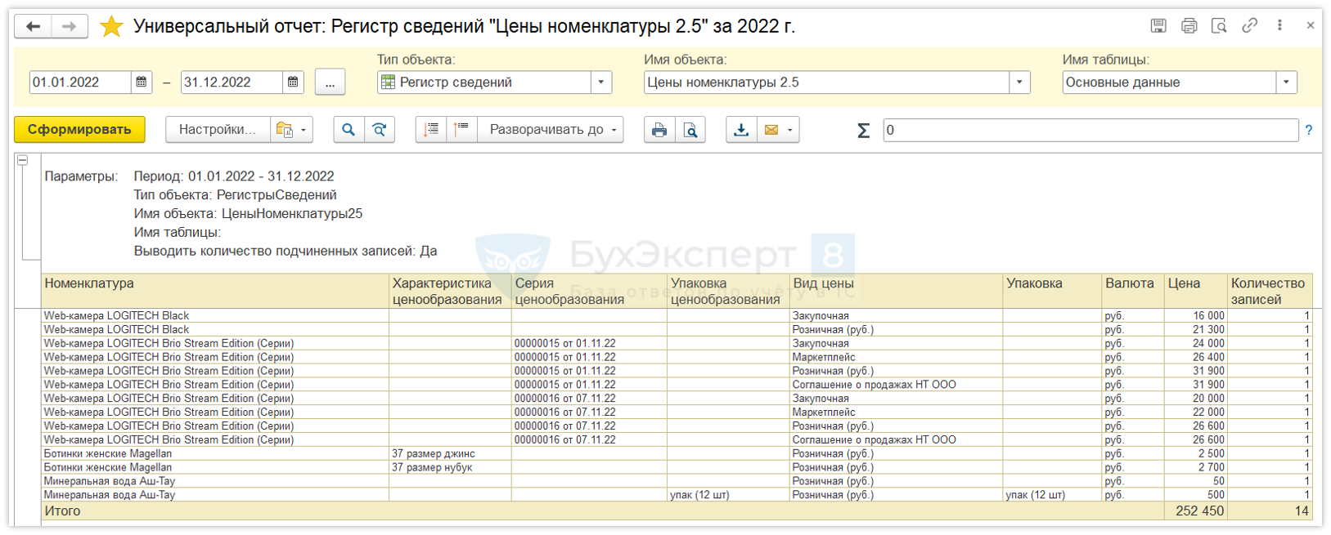Open the Разворачивать до dropdown
1331x535 pixels.
coord(552,130)
